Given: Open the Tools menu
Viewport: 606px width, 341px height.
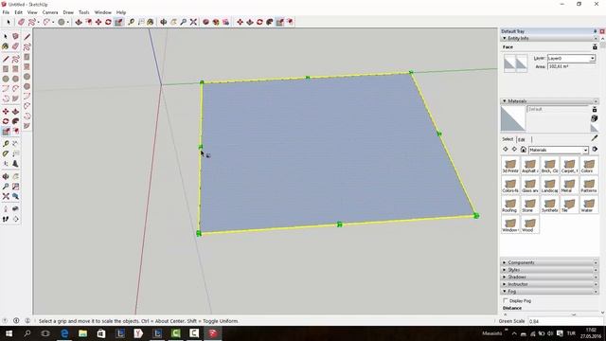Looking at the screenshot, I should coord(84,12).
